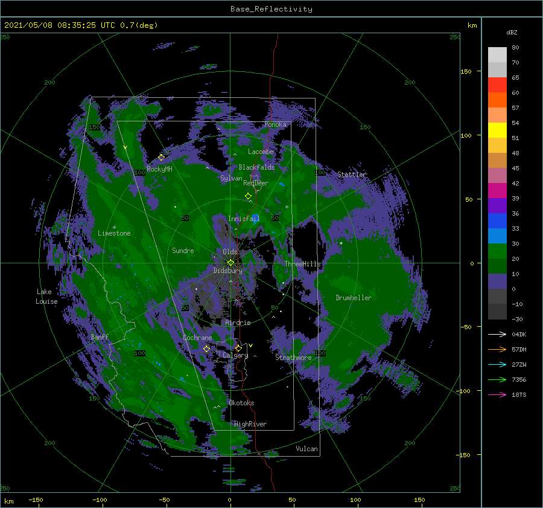Screen dimensions: 543x508
Task: Click the Didsbury label
Action: [x=228, y=271]
